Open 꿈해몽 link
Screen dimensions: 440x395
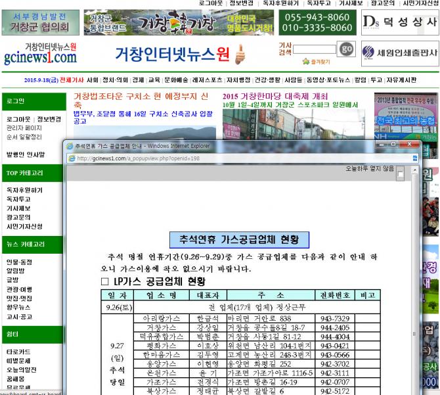pyautogui.click(x=16, y=379)
